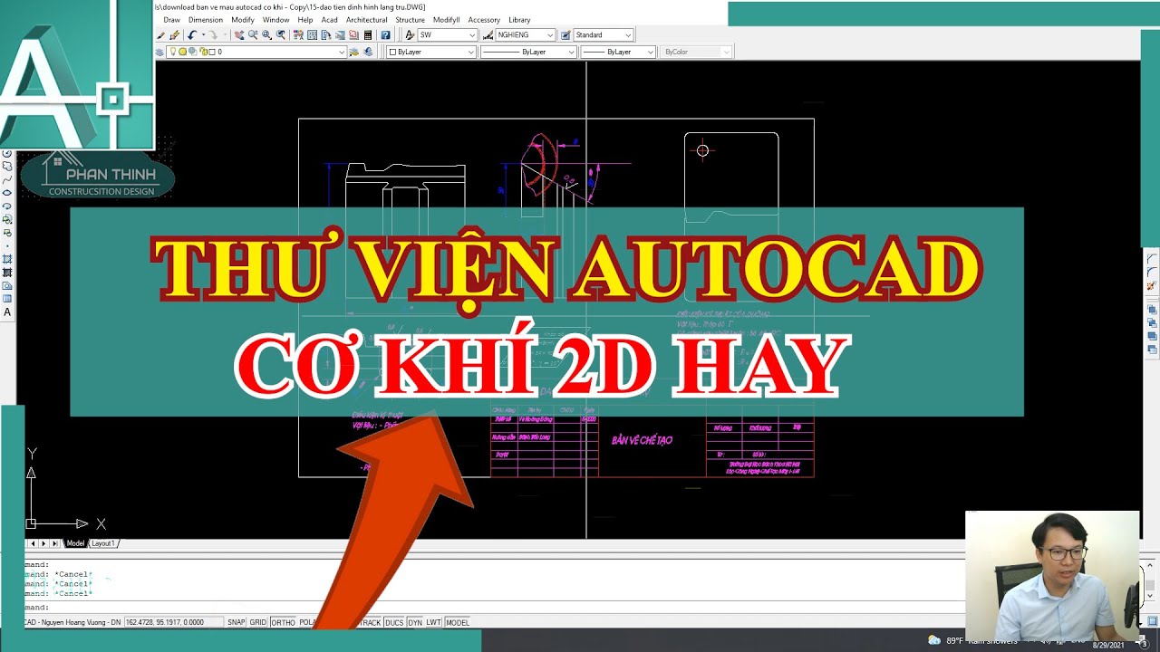Open the ByLayer lineweight dropdown

click(x=617, y=52)
